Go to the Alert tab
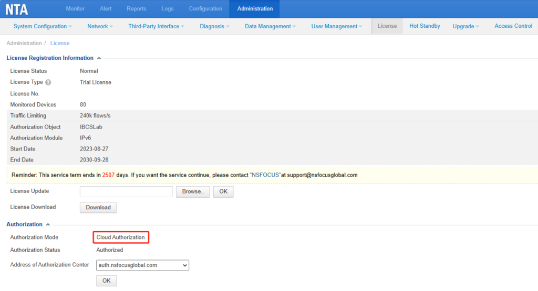Image resolution: width=538 pixels, height=291 pixels. (x=106, y=9)
